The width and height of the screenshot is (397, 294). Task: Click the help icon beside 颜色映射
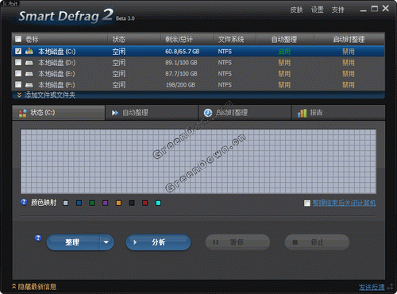(x=24, y=203)
